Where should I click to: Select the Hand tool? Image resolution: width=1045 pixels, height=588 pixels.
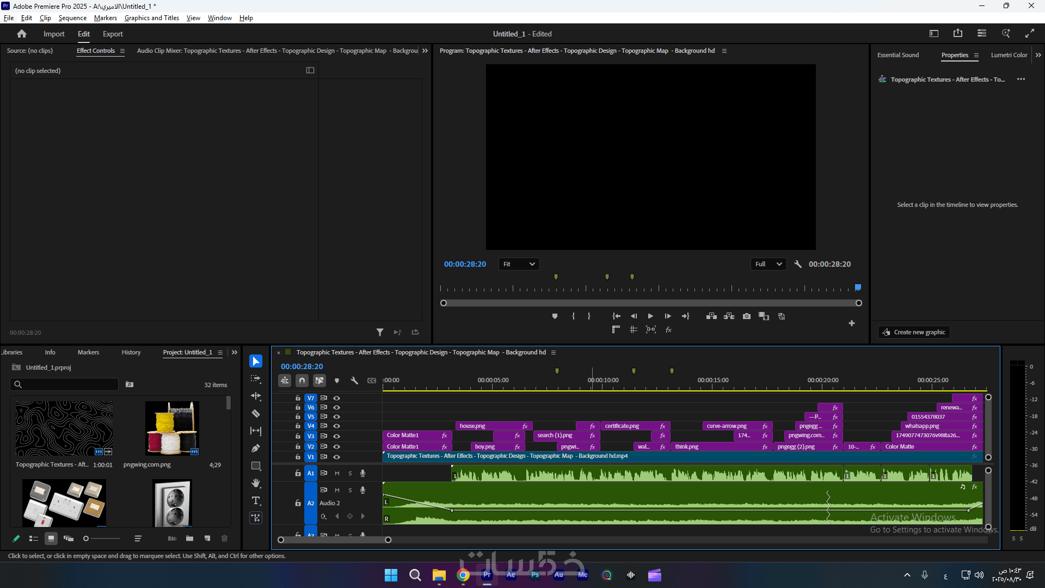coord(255,483)
